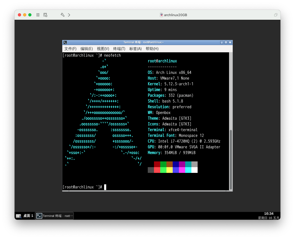Click the 'WM: Openbox' line
Screen dimensions: 295x239
coord(159,113)
